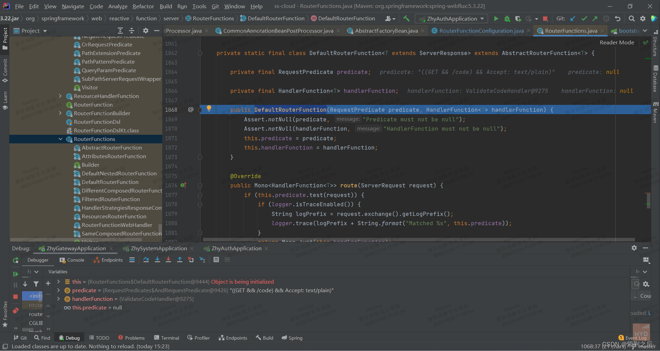
Task: Run with coverage shield icon
Action: (x=518, y=19)
